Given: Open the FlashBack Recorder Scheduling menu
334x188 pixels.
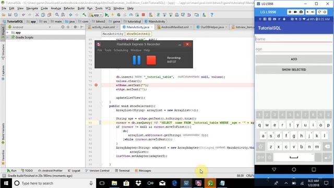Looking at the screenshot, I should (121, 50).
